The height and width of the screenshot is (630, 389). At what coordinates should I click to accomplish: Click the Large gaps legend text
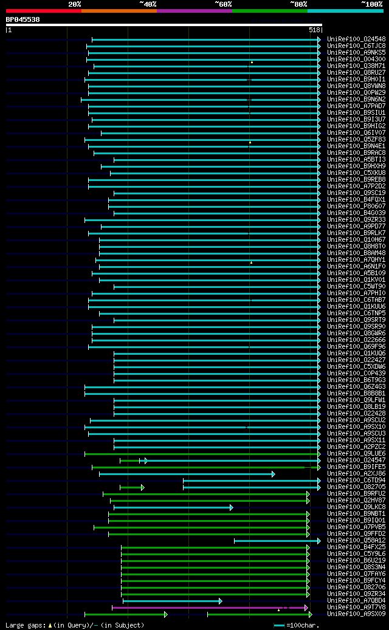tap(27, 626)
